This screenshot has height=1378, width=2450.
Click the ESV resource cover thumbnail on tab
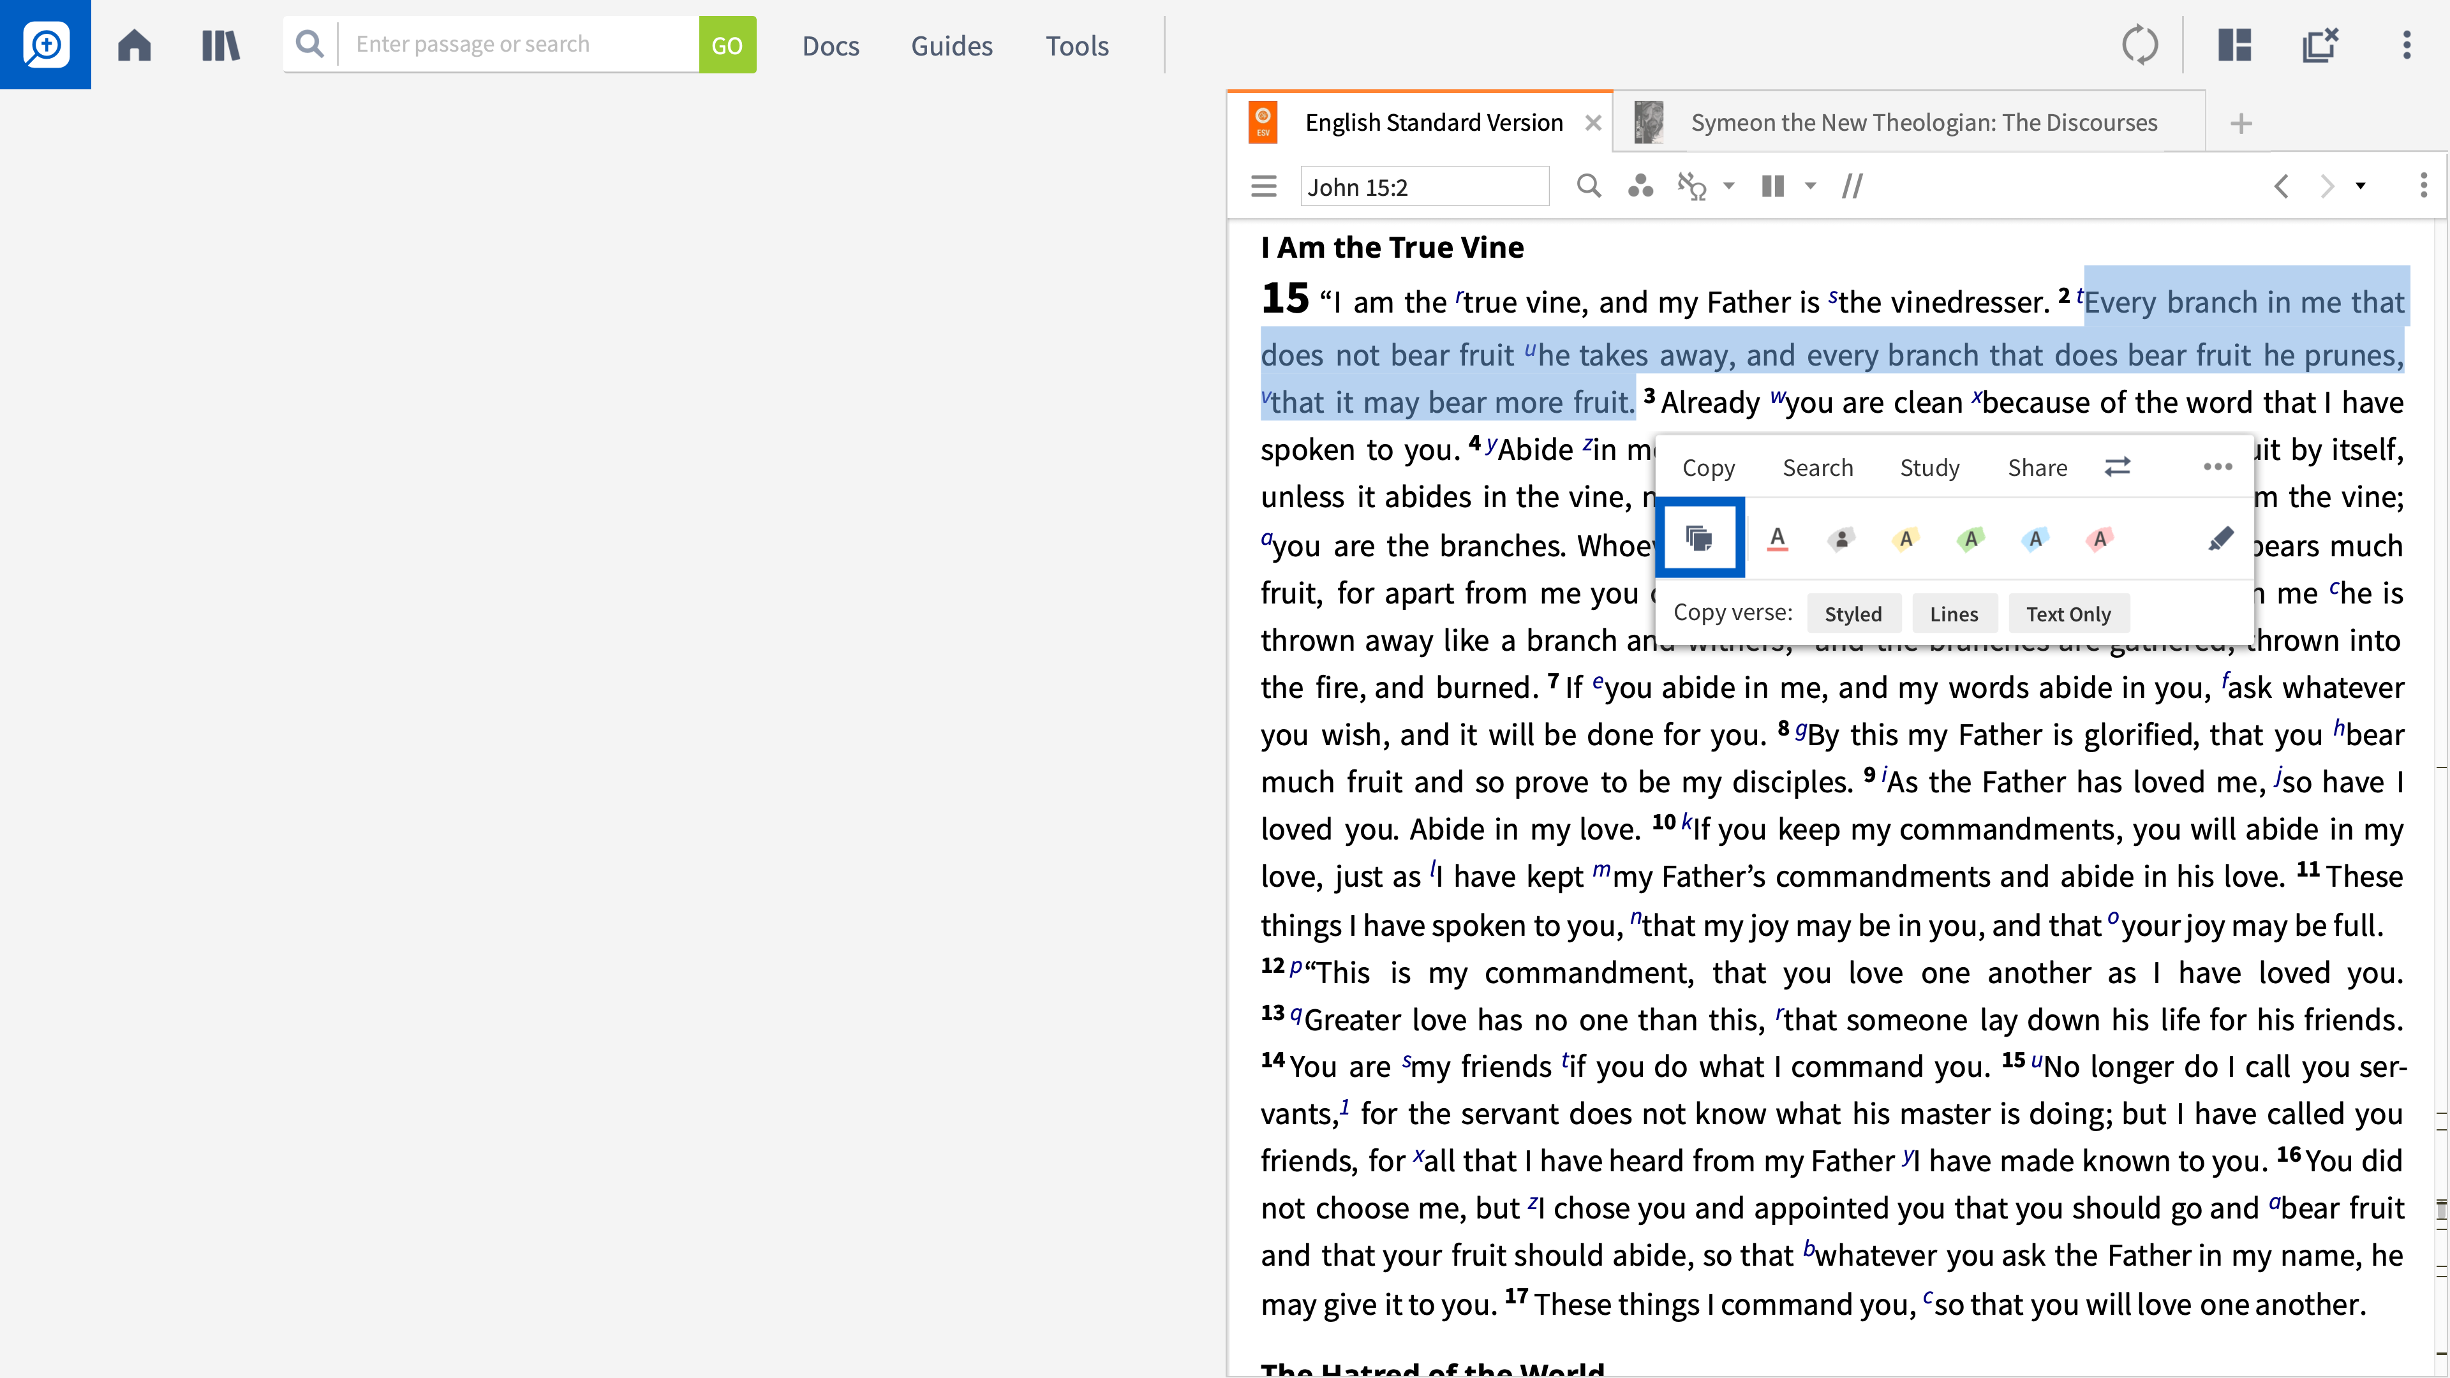click(1263, 122)
